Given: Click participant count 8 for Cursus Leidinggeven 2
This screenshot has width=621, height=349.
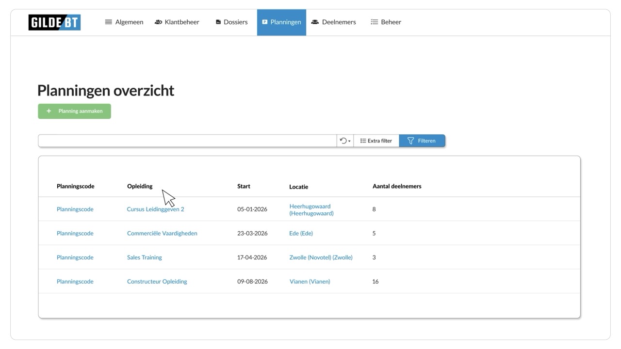Looking at the screenshot, I should [374, 209].
